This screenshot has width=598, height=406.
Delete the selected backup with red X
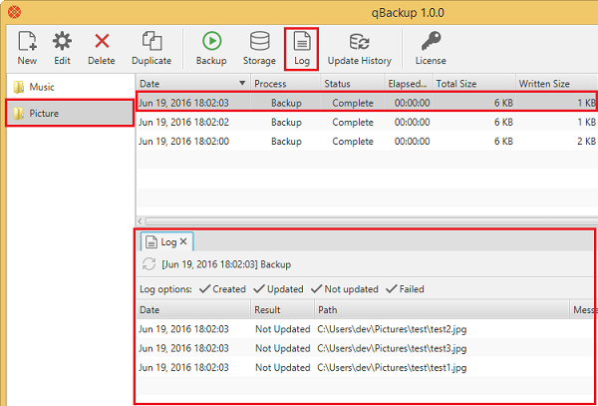(x=102, y=49)
